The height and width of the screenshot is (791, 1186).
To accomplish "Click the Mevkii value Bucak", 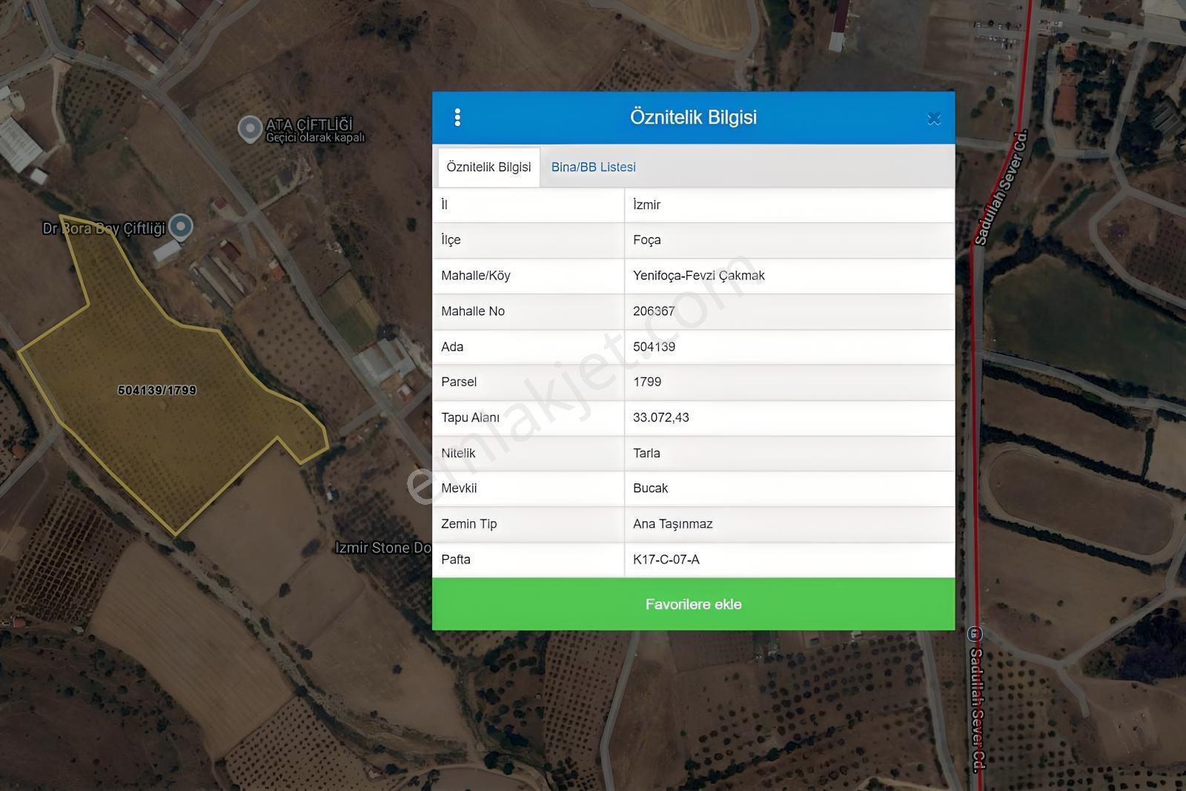I will pyautogui.click(x=789, y=489).
